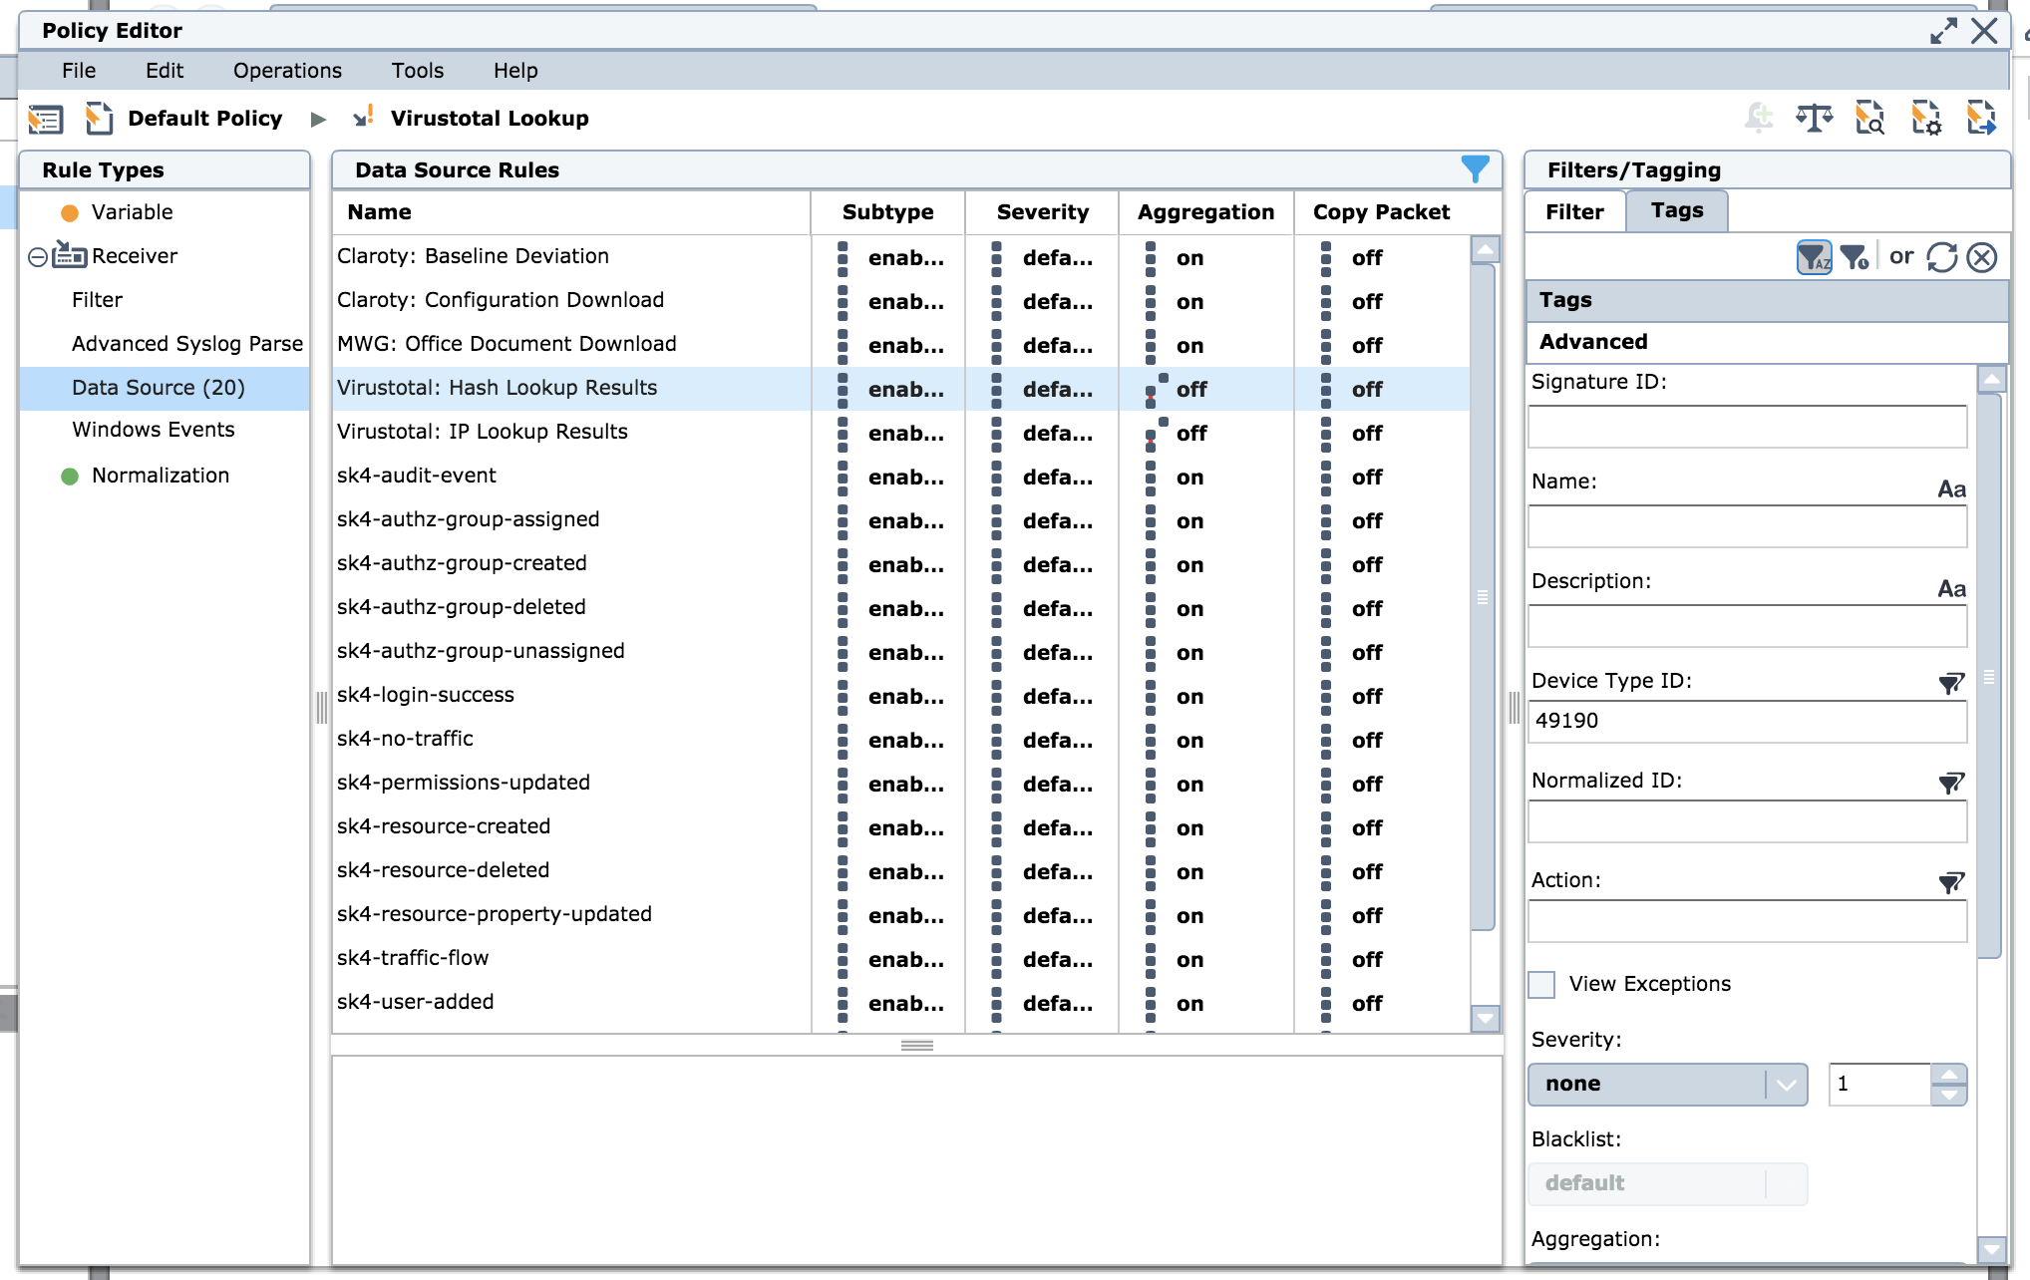Viewport: 2030px width, 1280px height.
Task: Open the rules comparison (scales) tool
Action: coord(1815,118)
